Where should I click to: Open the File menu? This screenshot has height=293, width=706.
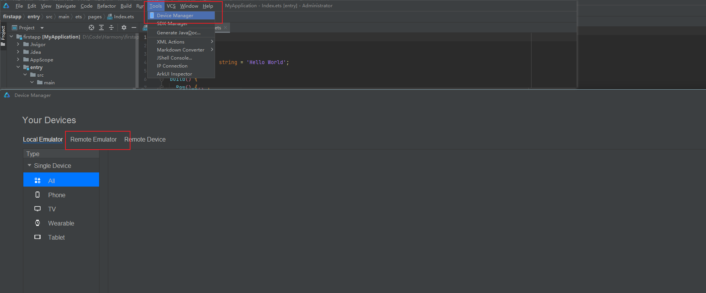(x=19, y=6)
